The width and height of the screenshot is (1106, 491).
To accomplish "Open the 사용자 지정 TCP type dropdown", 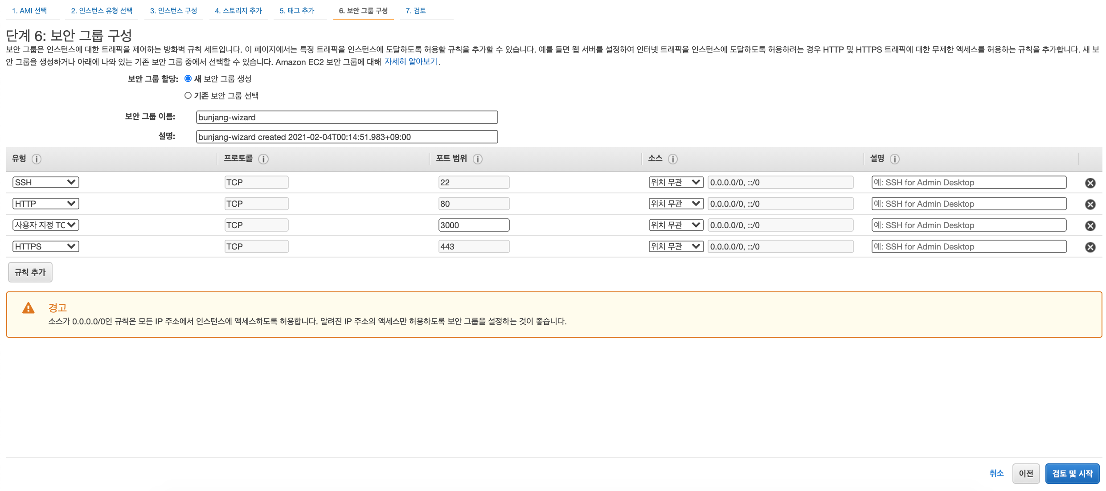I will (45, 225).
